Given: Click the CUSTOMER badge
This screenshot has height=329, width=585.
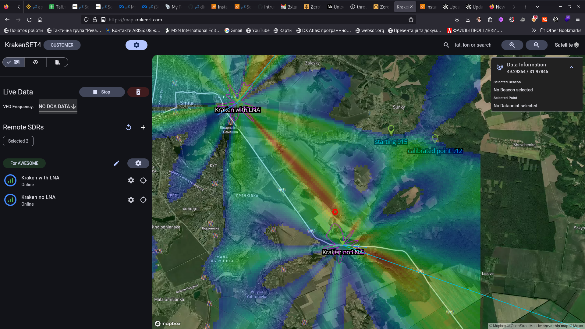Looking at the screenshot, I should (x=62, y=45).
